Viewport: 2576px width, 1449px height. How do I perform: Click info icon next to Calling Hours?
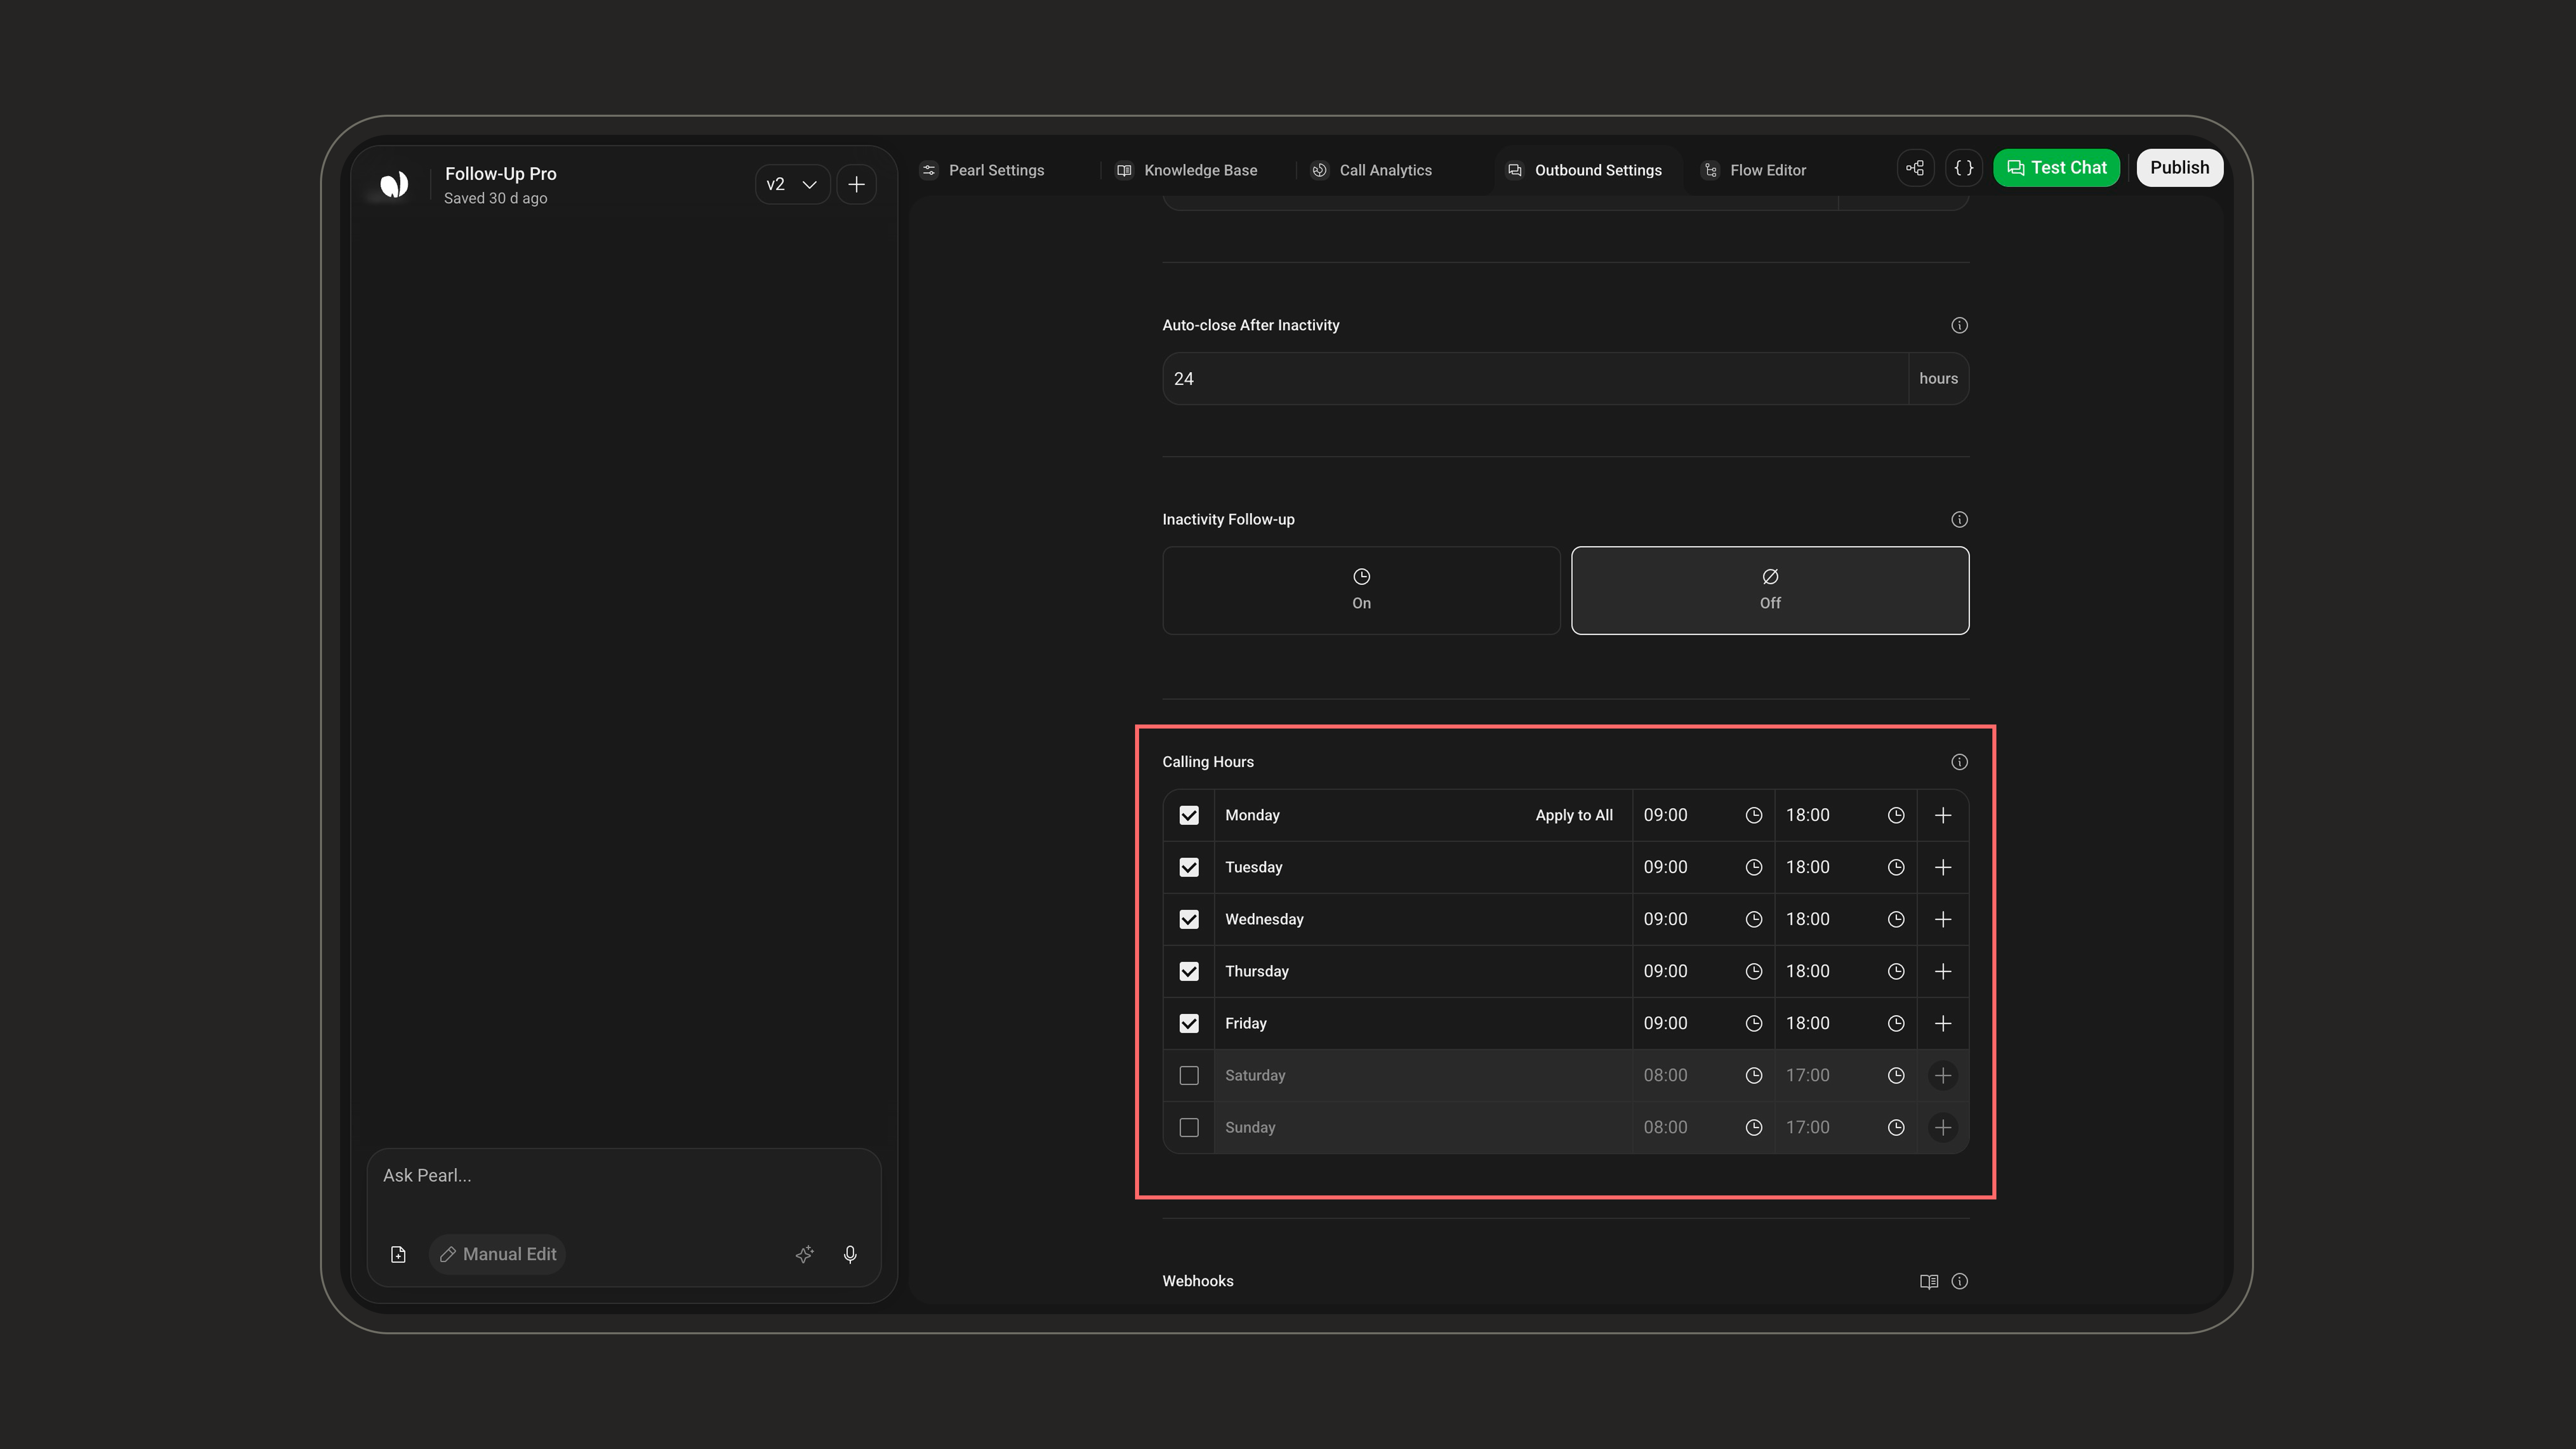1959,762
